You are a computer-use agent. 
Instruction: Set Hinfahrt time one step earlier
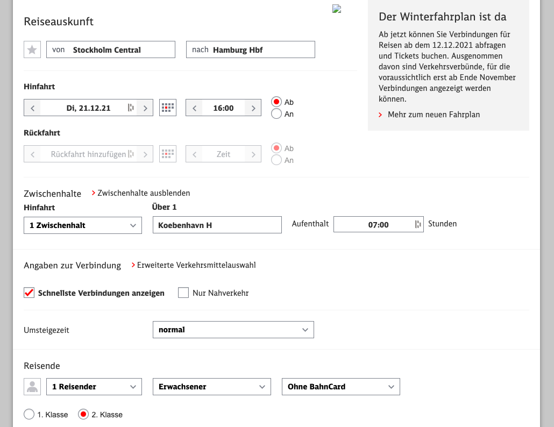tap(194, 108)
